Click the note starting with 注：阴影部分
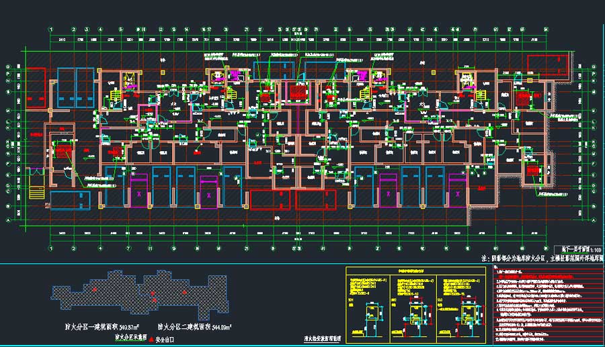 pos(542,258)
